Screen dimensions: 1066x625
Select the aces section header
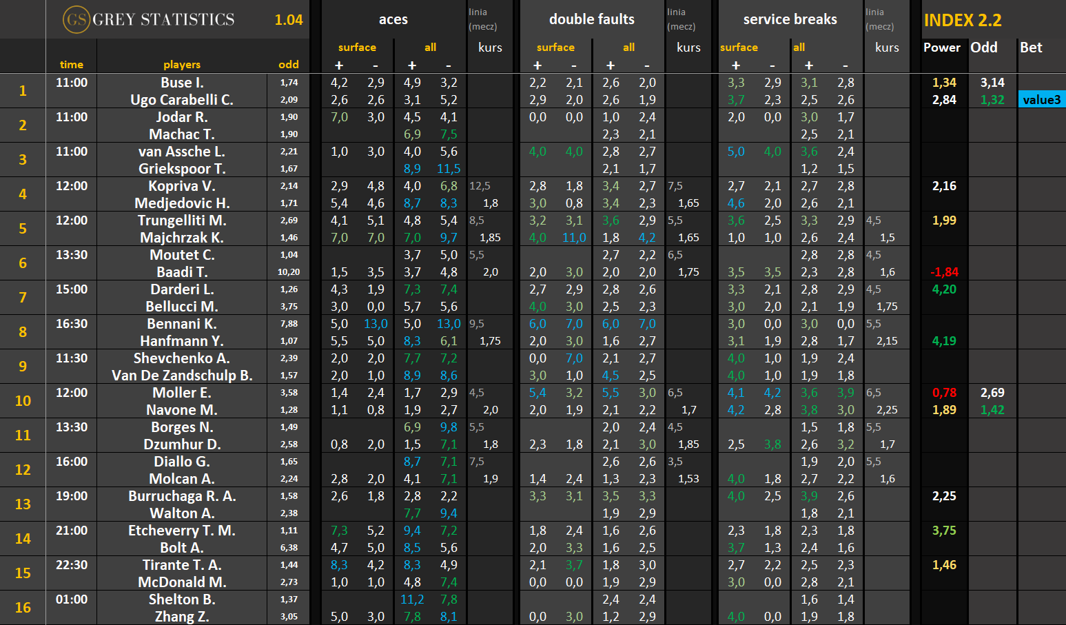[x=393, y=20]
